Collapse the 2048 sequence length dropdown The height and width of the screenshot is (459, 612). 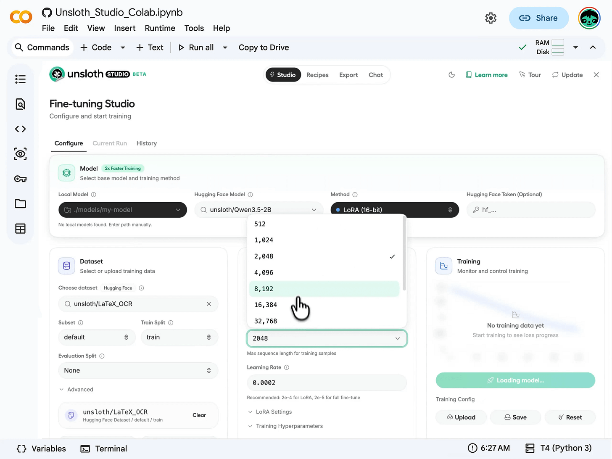click(327, 338)
